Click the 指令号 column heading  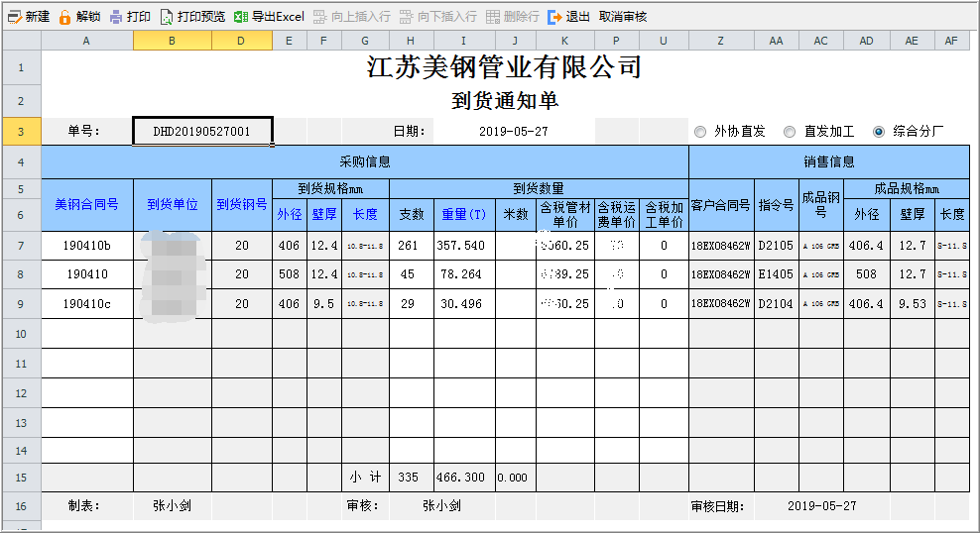[777, 205]
